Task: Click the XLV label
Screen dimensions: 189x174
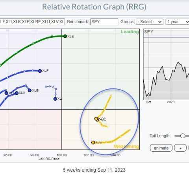Action: pos(22,93)
